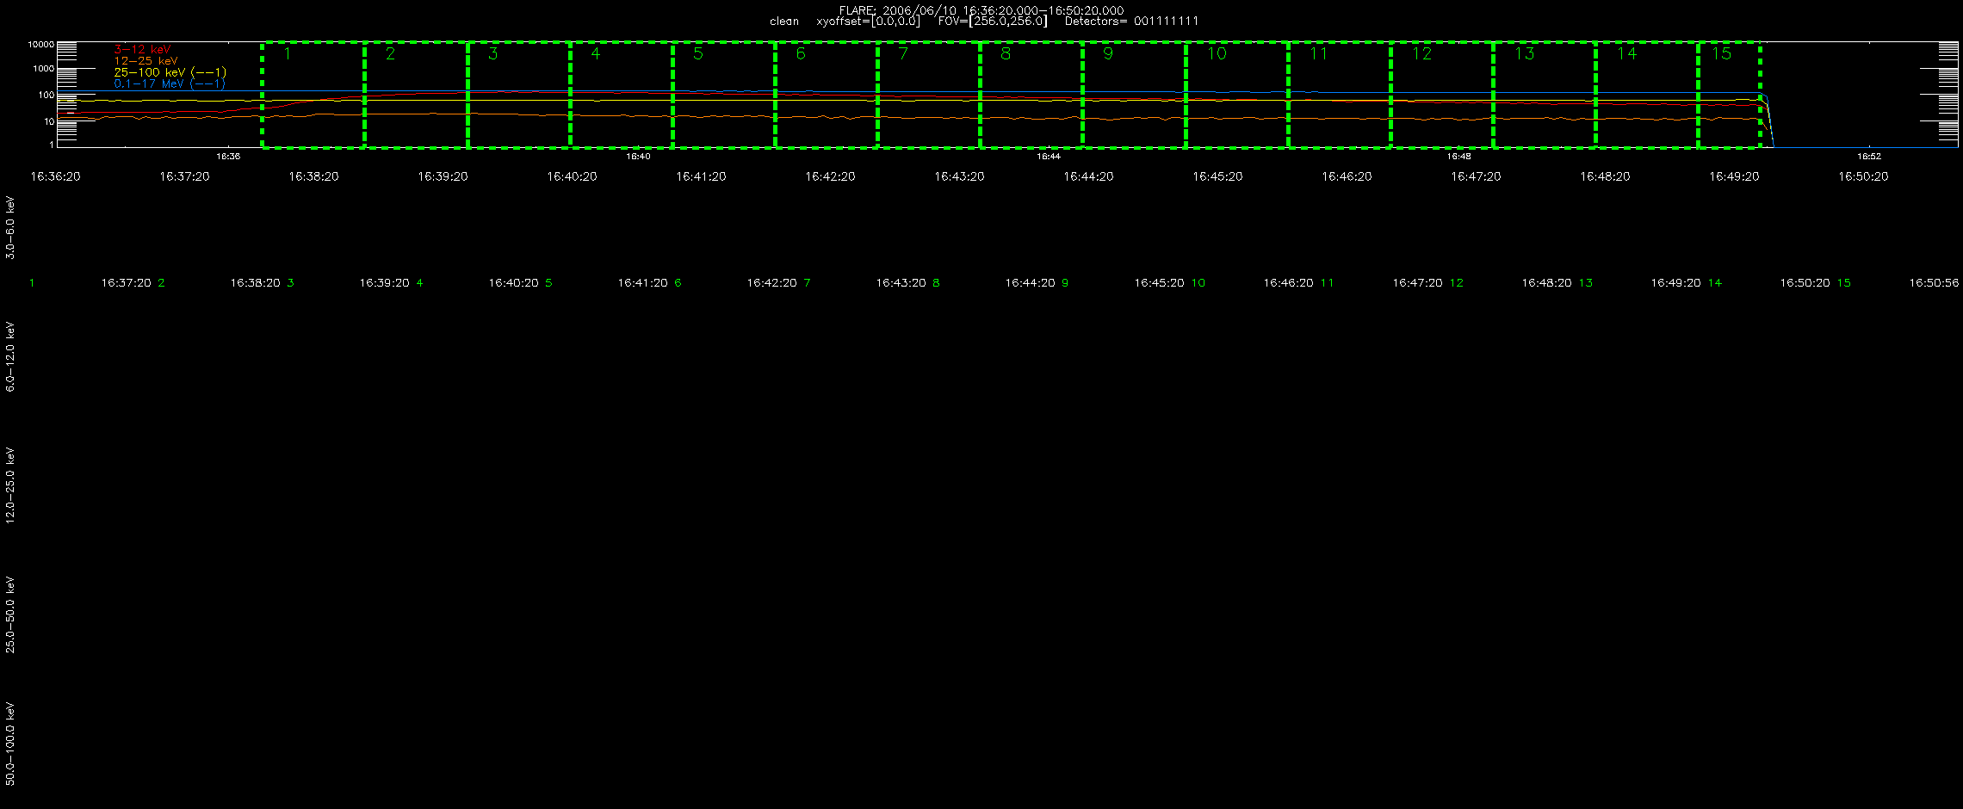Click the '16:50:56' end time label
This screenshot has width=1963, height=809.
click(x=1934, y=283)
